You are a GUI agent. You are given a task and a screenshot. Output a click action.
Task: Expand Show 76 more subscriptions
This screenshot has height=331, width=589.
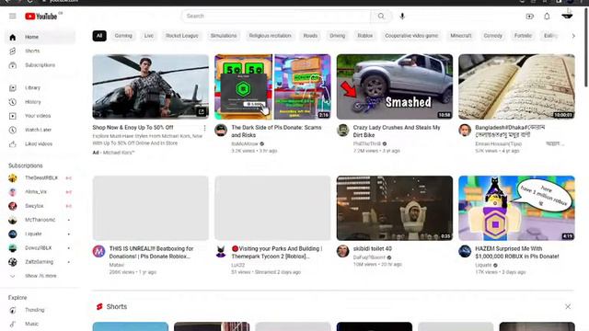tap(40, 276)
